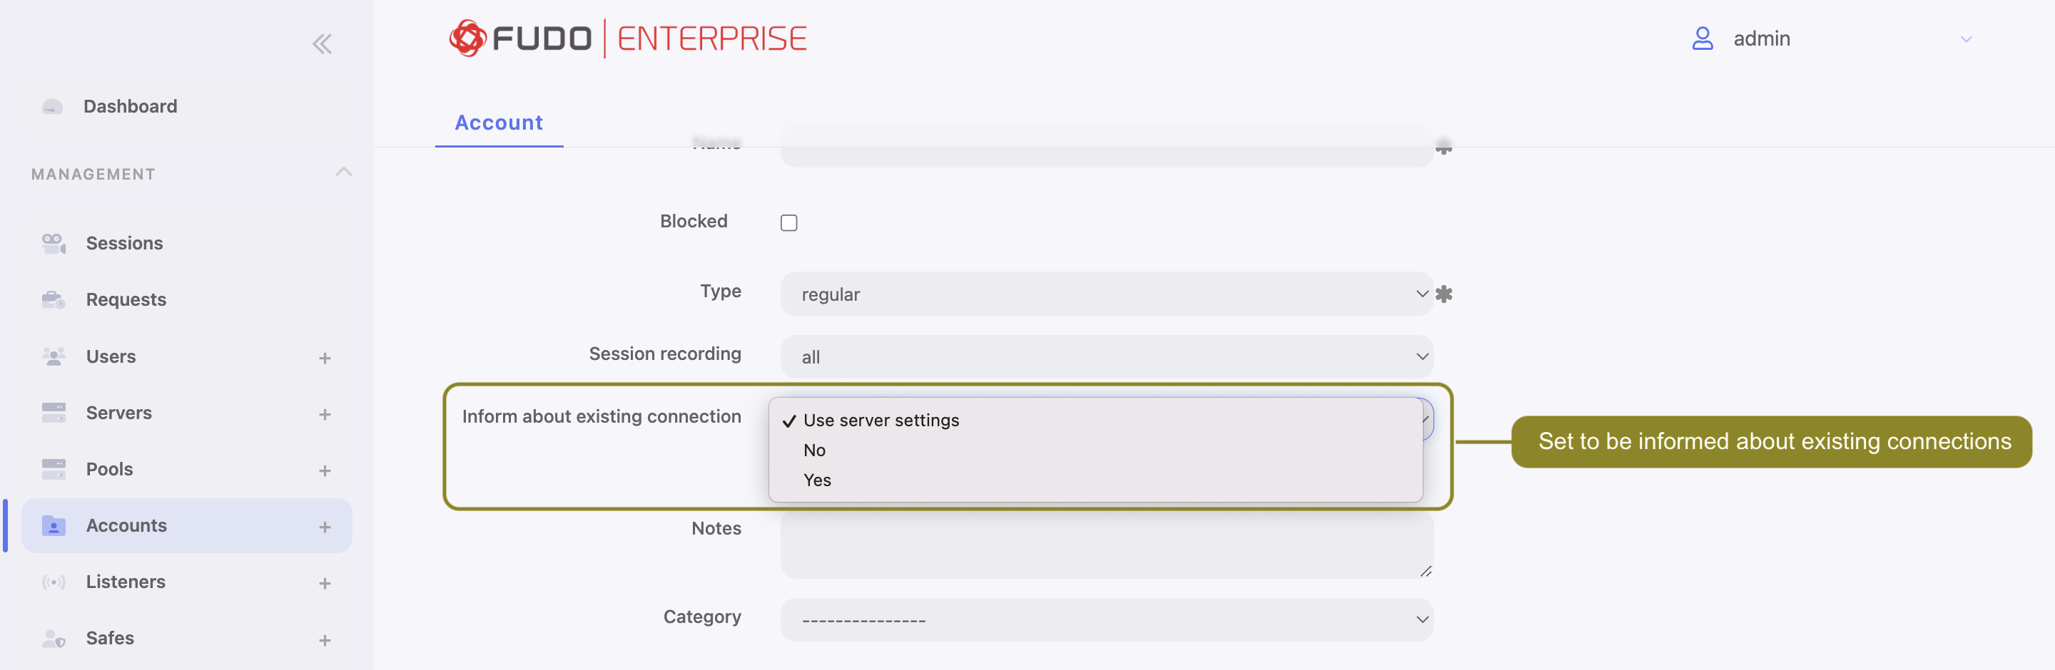Screen dimensions: 2055x670
Task: Collapse the sidebar with double-chevron icon
Action: tap(322, 43)
